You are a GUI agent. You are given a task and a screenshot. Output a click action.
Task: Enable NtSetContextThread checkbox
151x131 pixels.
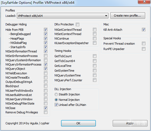tap(95, 34)
